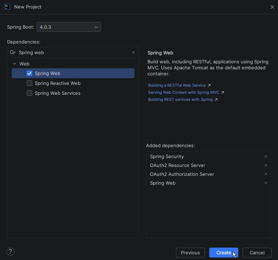The image size is (278, 260).
Task: Uncheck the Spring Web checkbox
Action: [x=29, y=73]
